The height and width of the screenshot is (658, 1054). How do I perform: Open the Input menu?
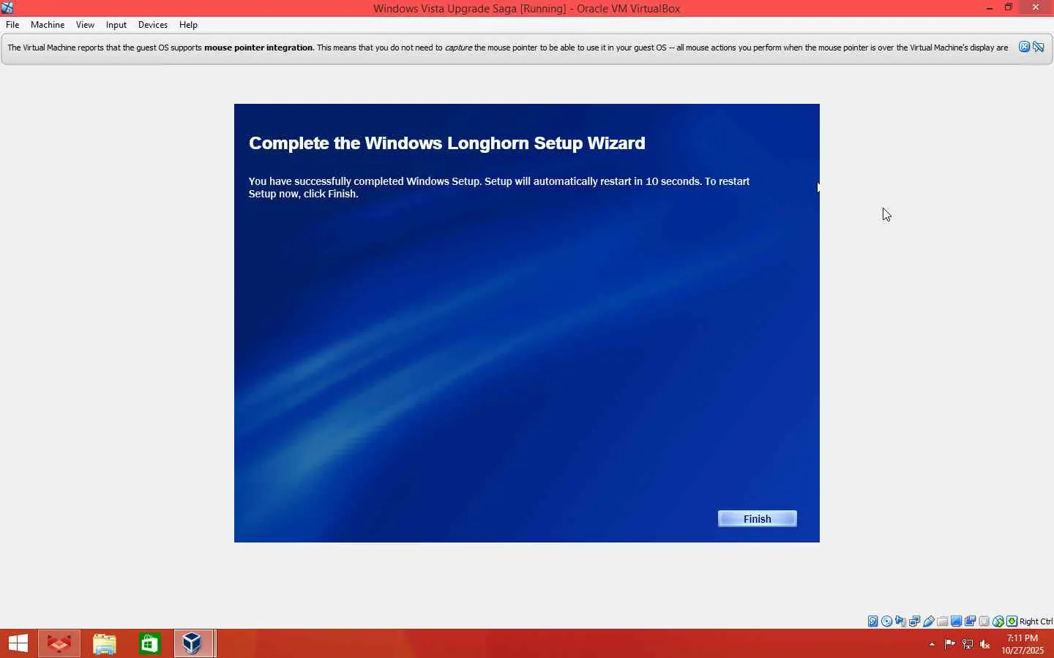click(116, 25)
